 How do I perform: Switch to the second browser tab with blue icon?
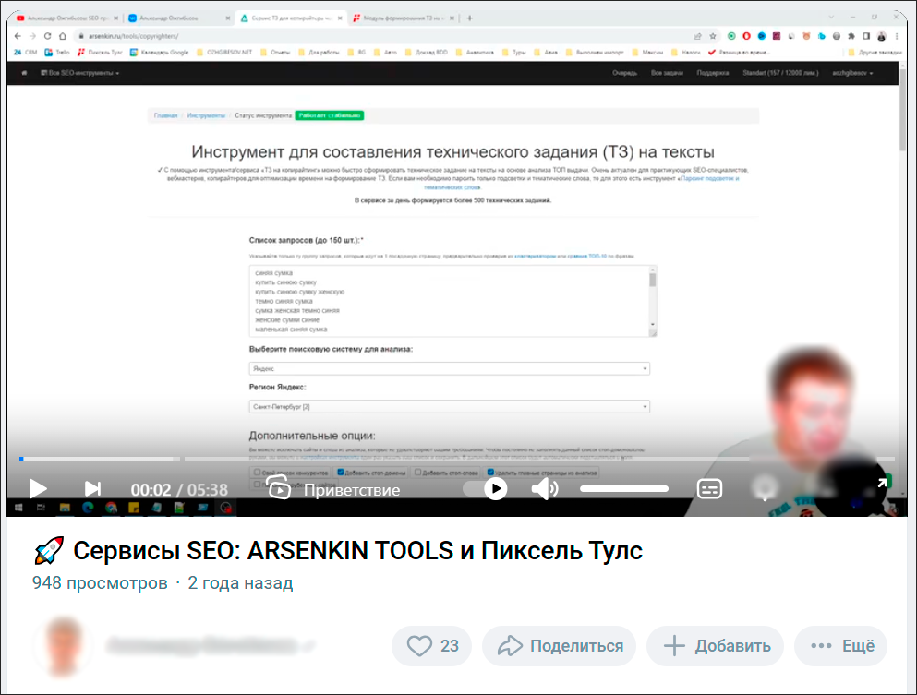(x=179, y=18)
